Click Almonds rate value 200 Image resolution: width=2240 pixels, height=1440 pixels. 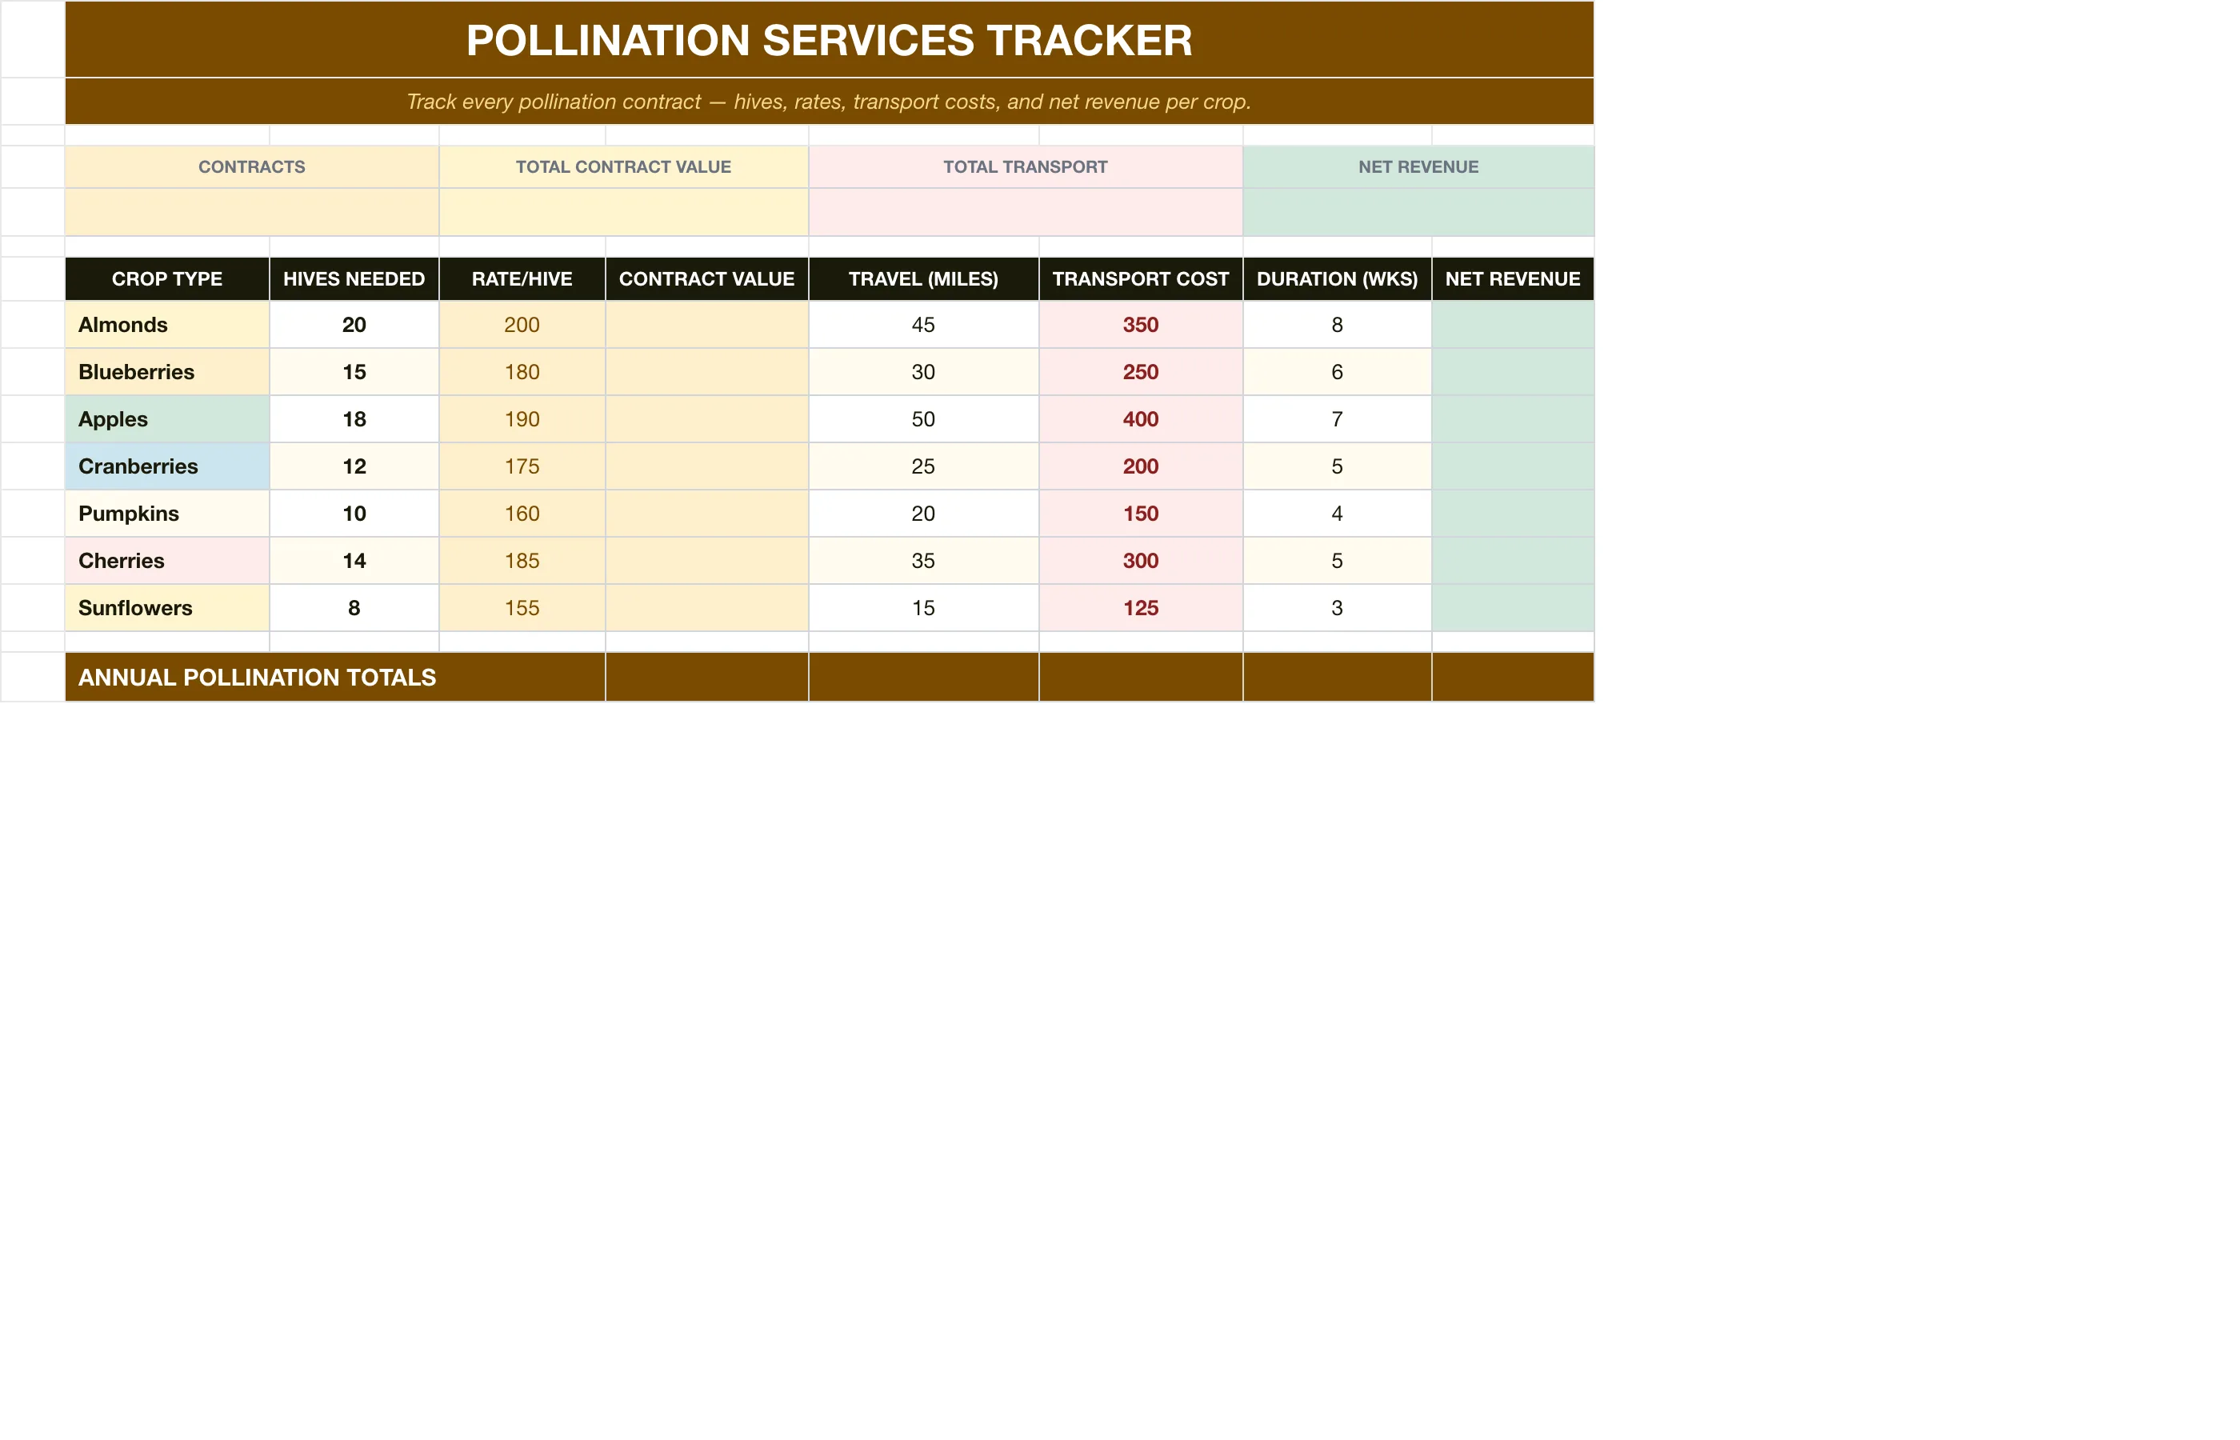point(522,325)
